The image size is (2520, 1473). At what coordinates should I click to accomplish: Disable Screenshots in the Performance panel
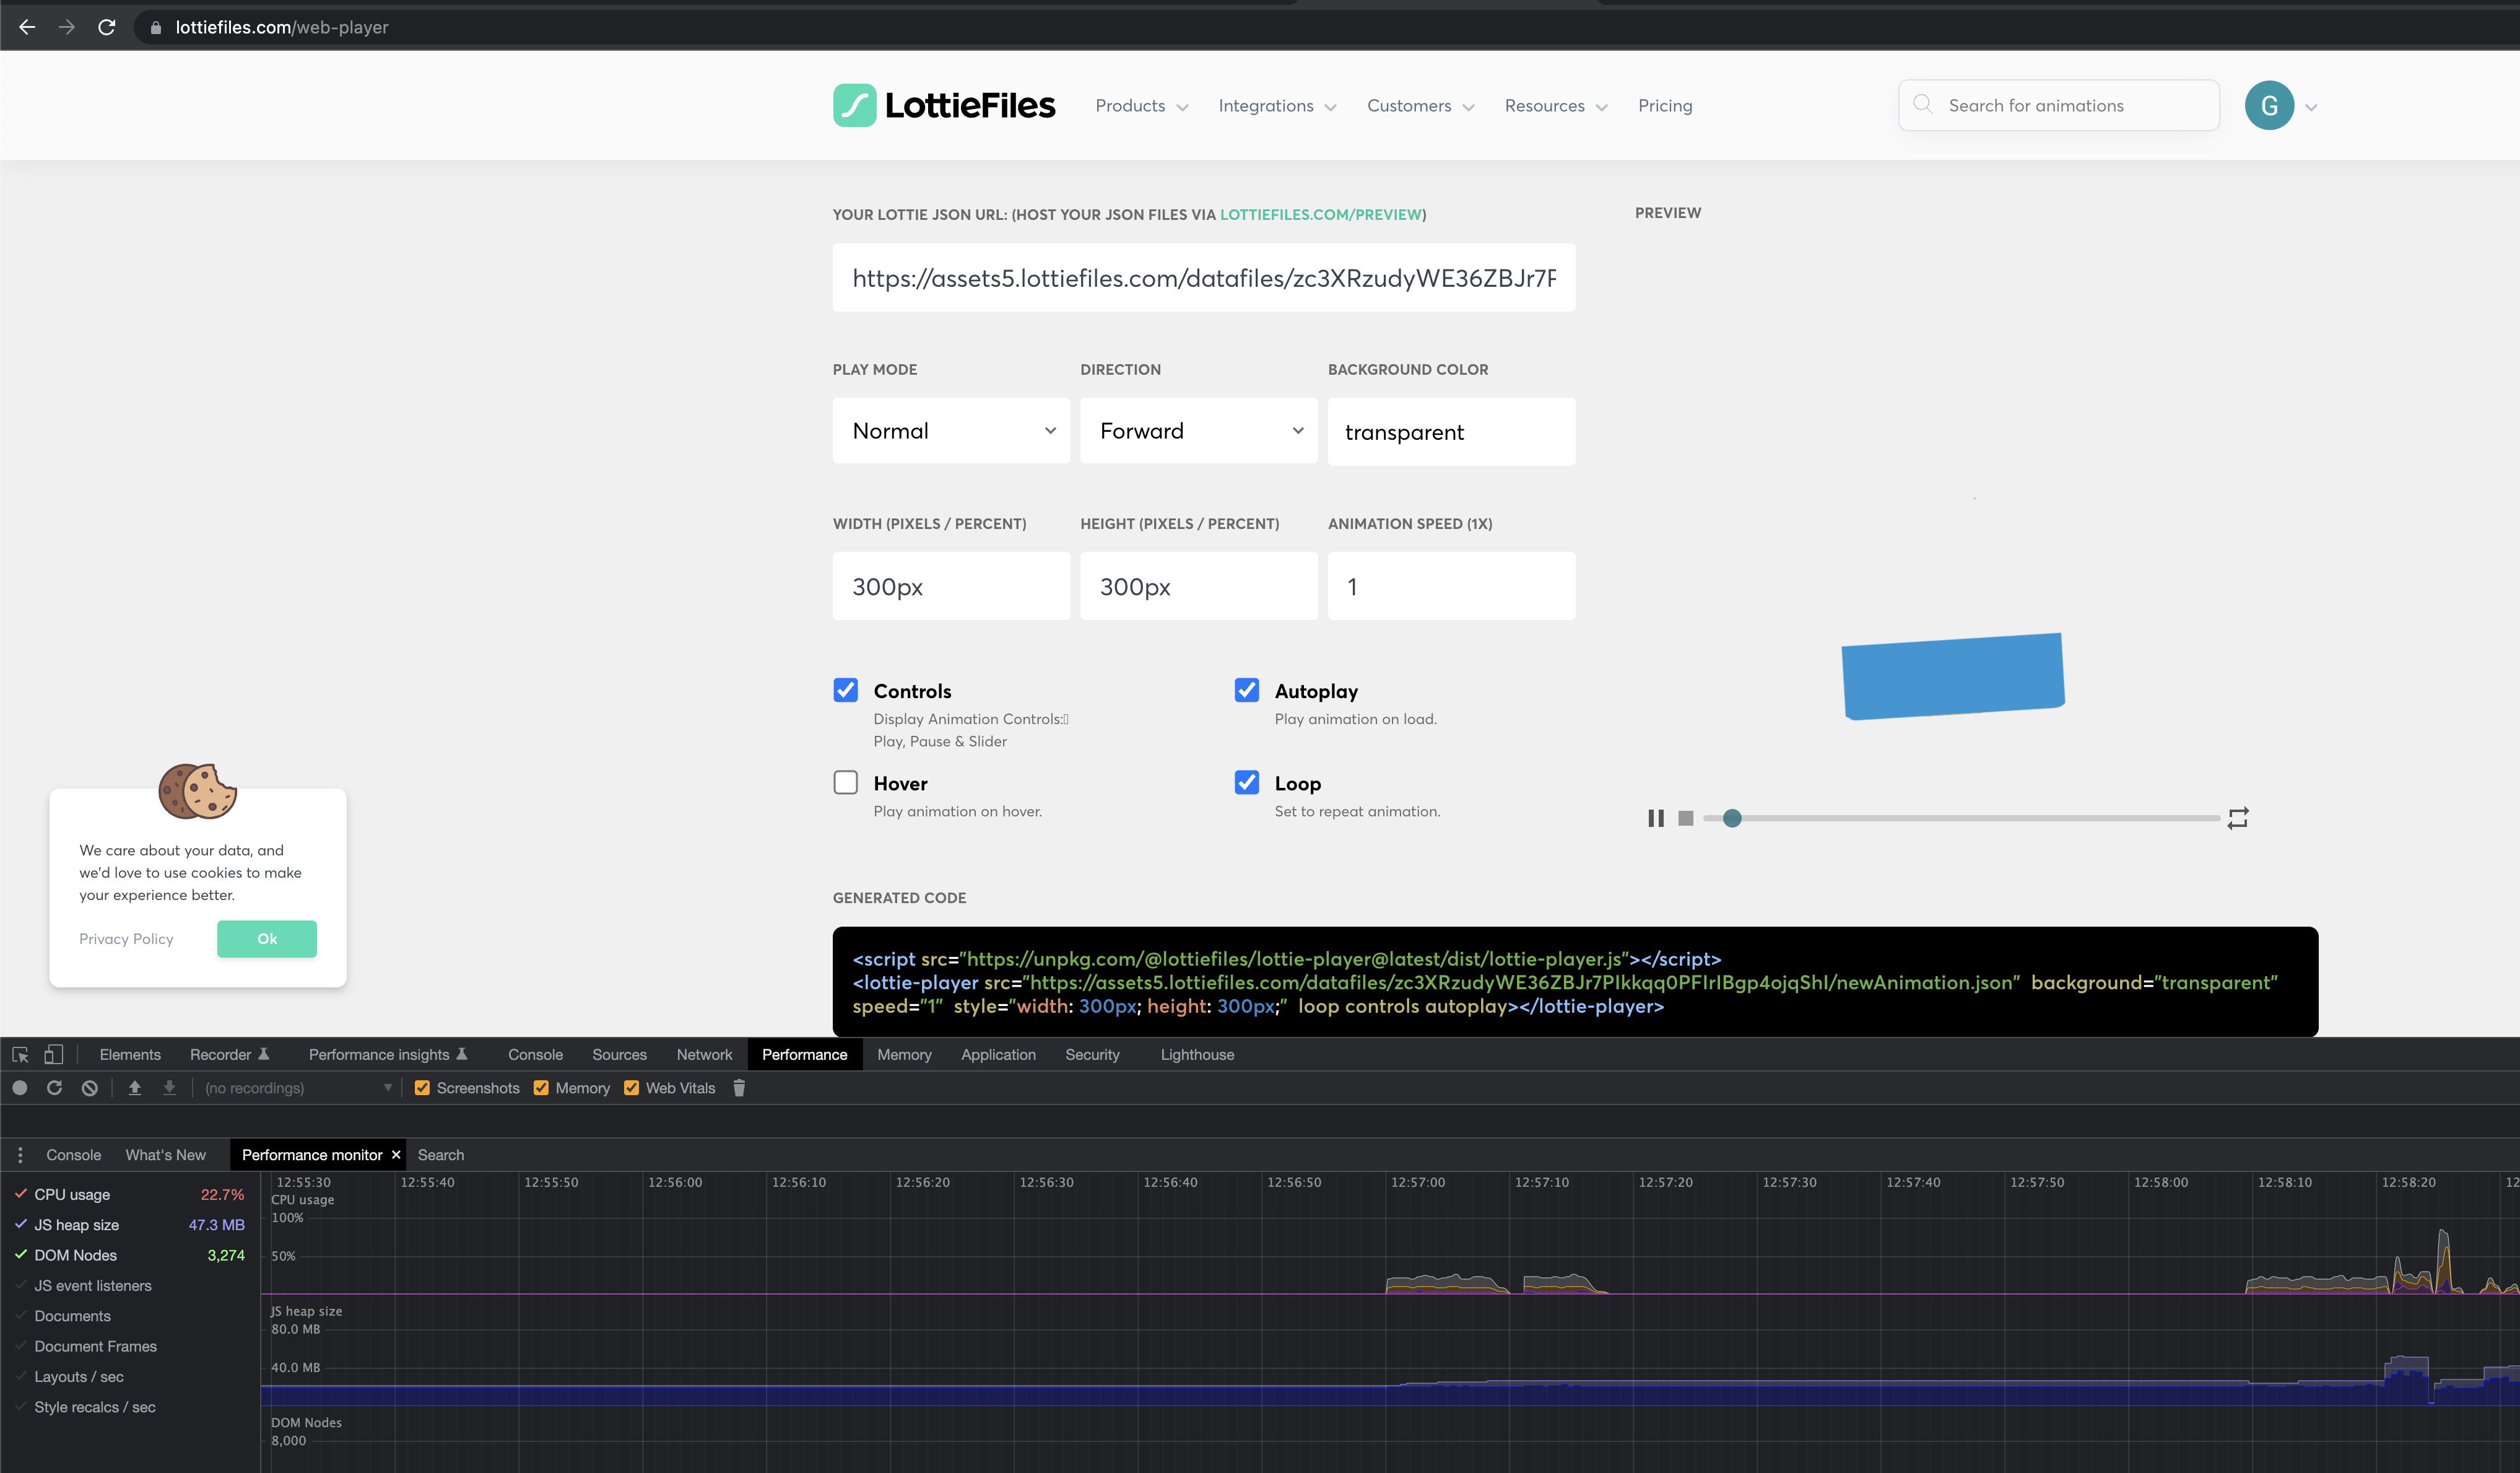click(x=423, y=1088)
